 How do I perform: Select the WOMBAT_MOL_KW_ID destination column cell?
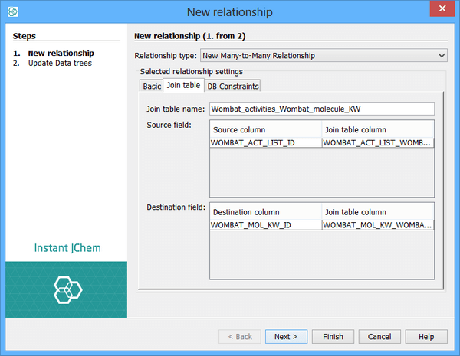coord(265,225)
